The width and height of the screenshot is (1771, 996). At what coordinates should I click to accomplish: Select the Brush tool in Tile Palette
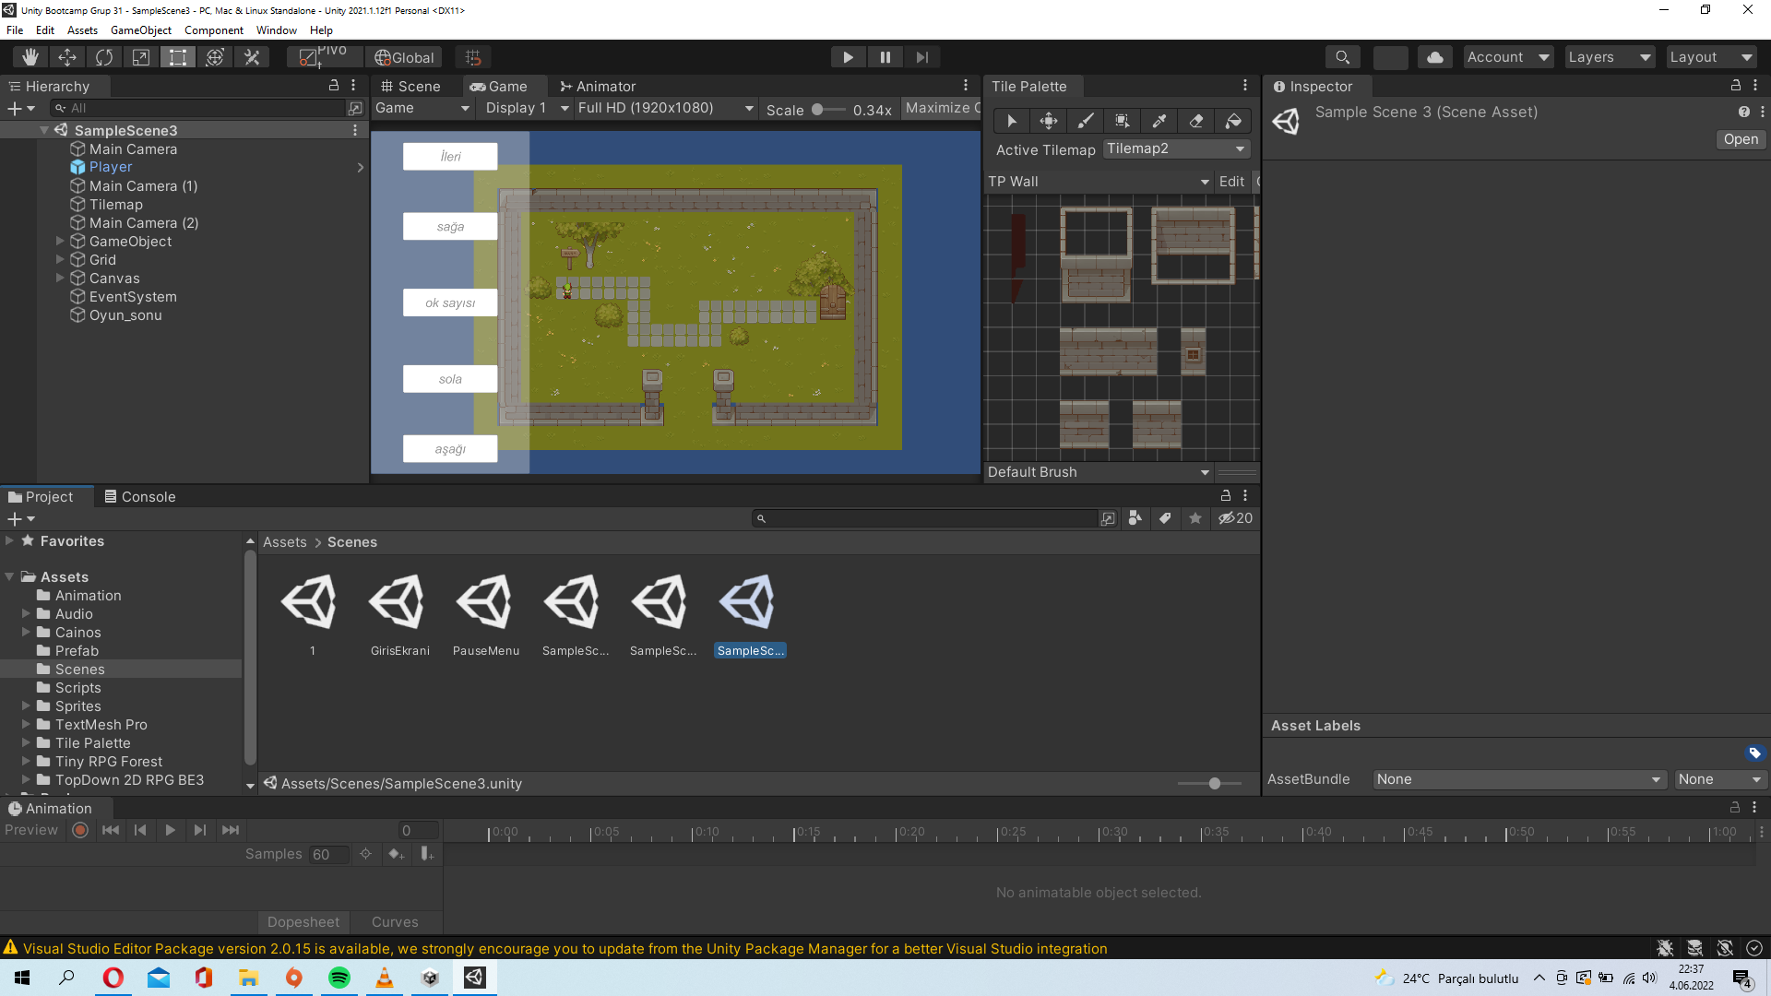[x=1085, y=121]
